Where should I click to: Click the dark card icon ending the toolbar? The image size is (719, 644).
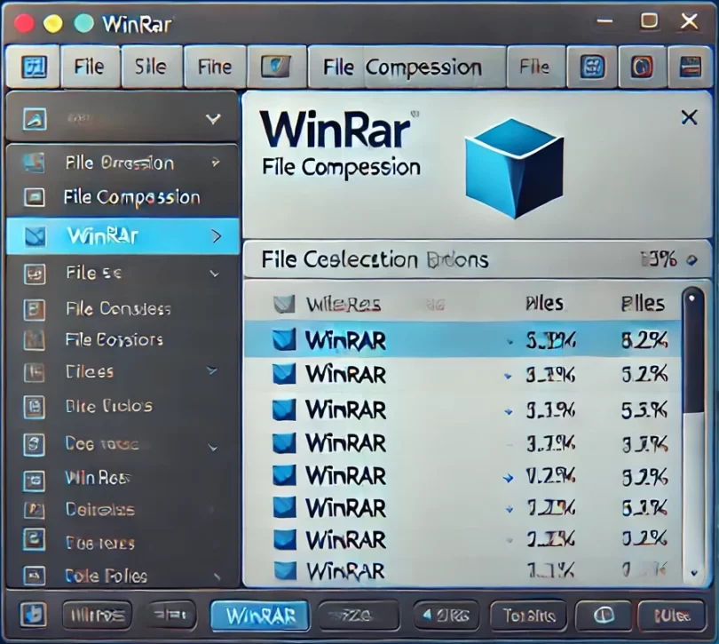coord(691,67)
